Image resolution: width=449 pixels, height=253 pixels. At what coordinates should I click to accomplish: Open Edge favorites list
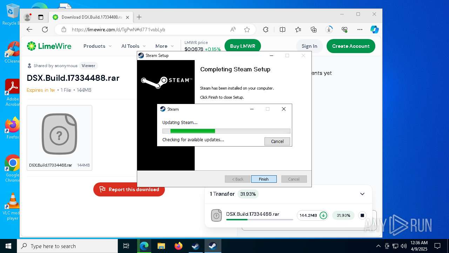(298, 30)
